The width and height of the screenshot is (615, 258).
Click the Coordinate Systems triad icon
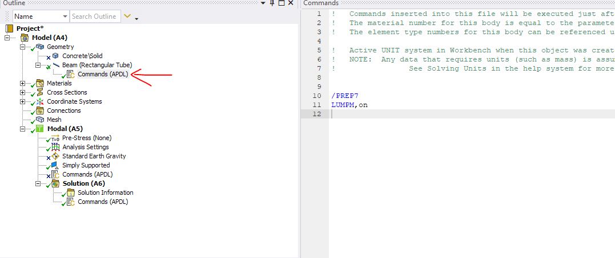pyautogui.click(x=40, y=101)
